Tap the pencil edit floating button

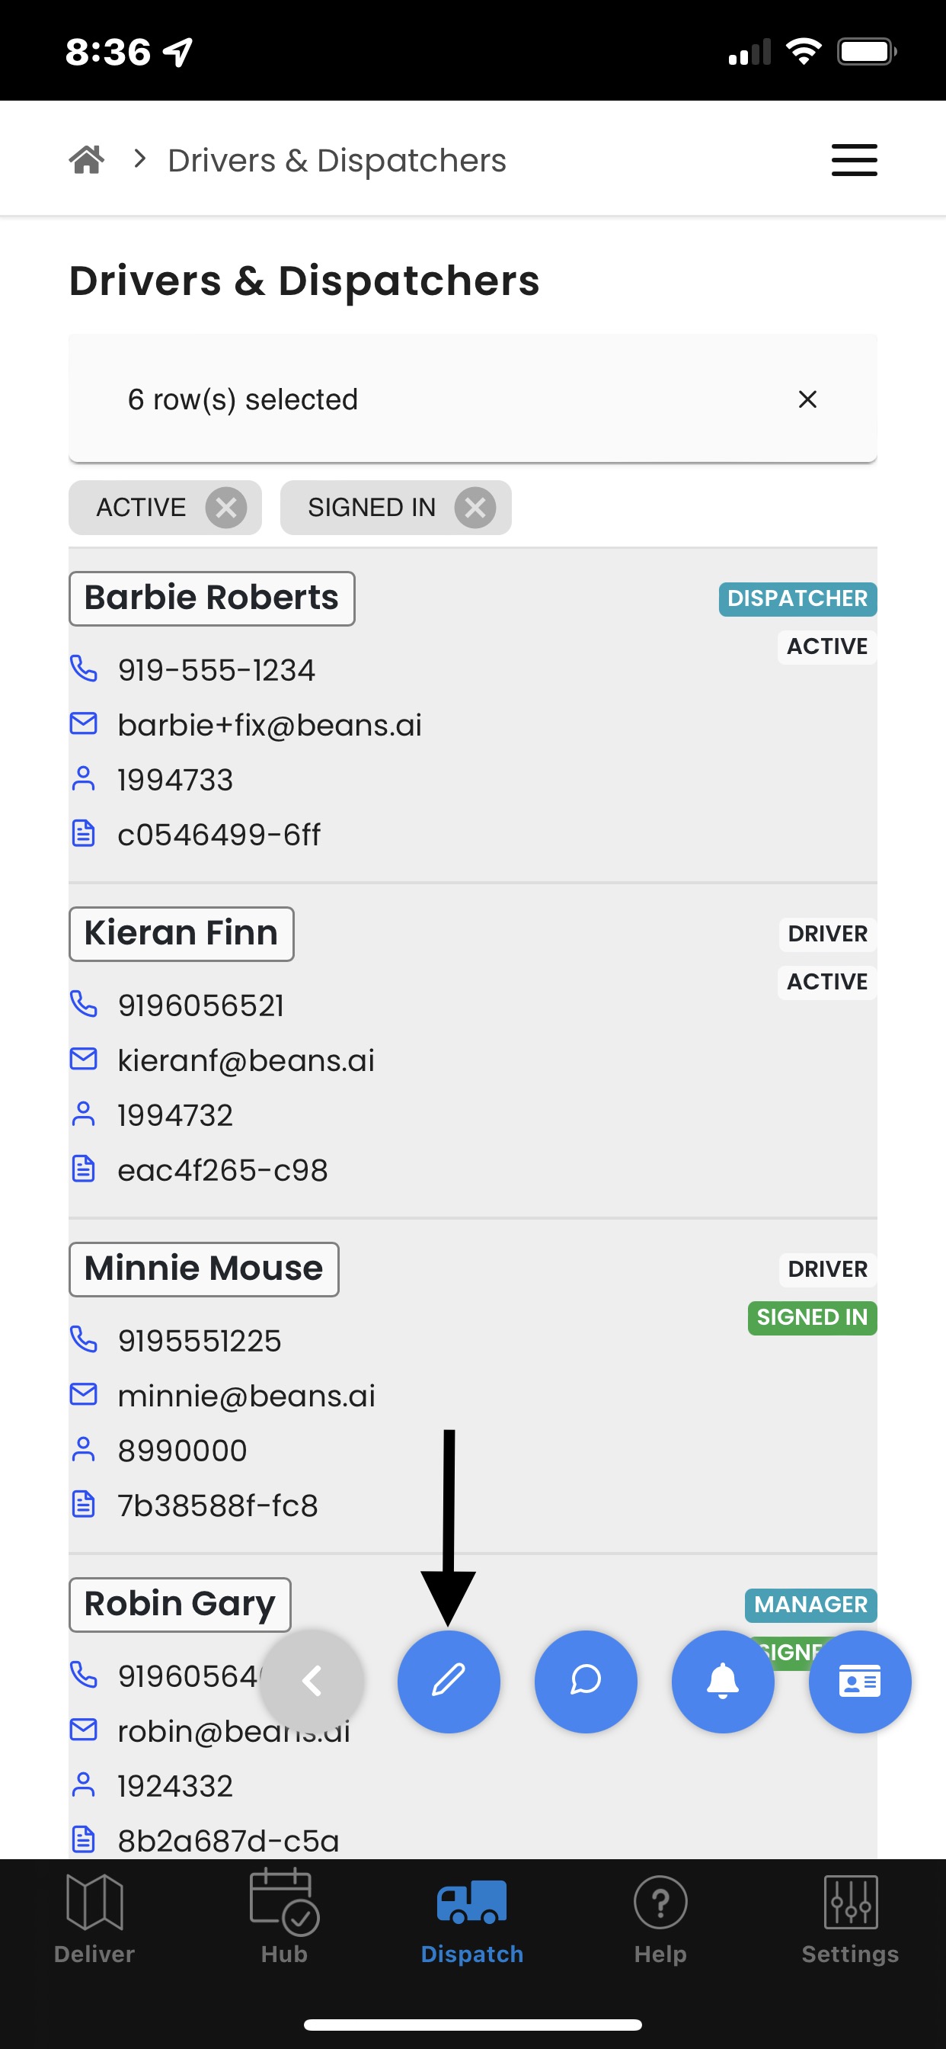[x=449, y=1681]
